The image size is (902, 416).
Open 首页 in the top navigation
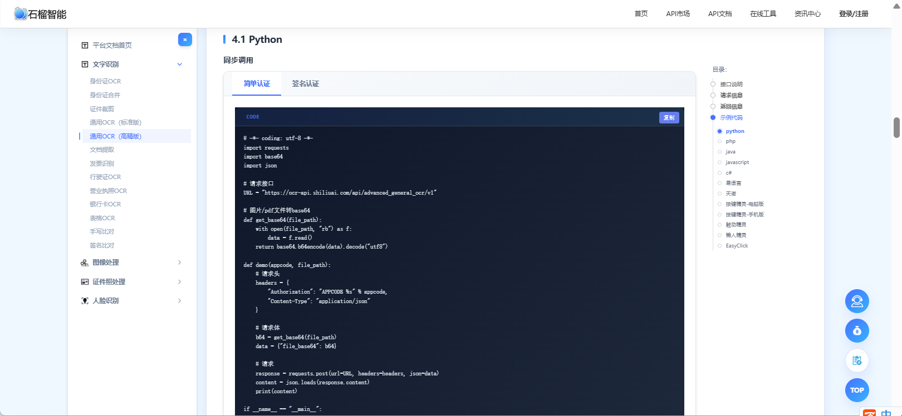pos(641,14)
